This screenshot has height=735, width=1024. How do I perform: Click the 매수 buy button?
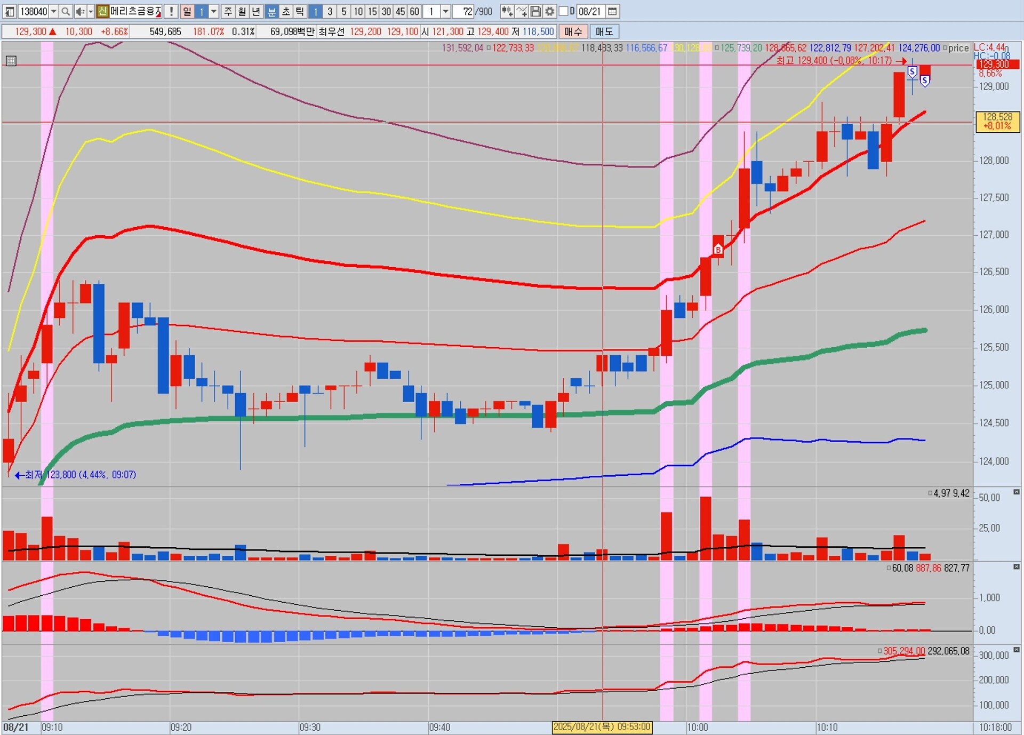(x=573, y=31)
